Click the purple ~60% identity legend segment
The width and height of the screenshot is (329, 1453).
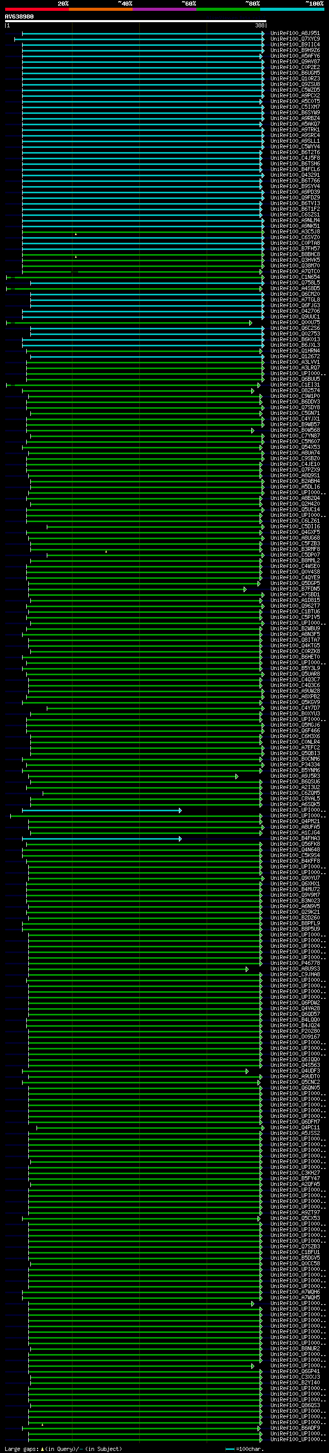pos(164,10)
